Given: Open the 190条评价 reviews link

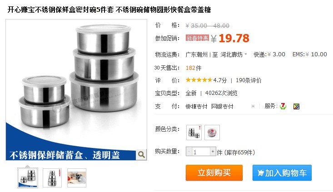Looking at the screenshot, I should pyautogui.click(x=249, y=80).
